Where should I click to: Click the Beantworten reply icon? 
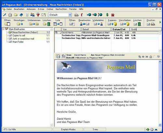[85, 24]
